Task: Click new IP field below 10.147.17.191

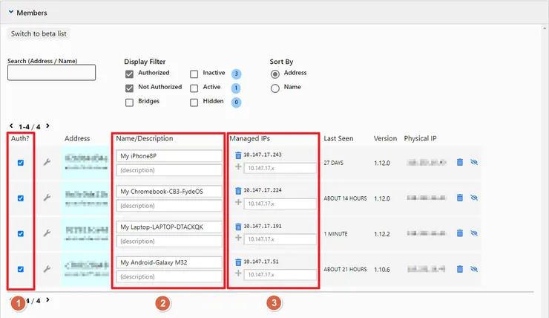Action: click(x=280, y=238)
